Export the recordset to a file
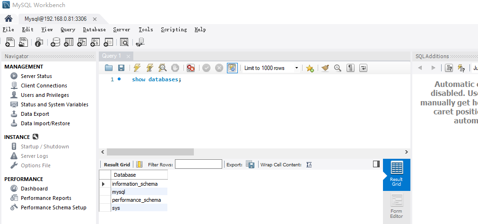The image size is (478, 224). tap(250, 164)
